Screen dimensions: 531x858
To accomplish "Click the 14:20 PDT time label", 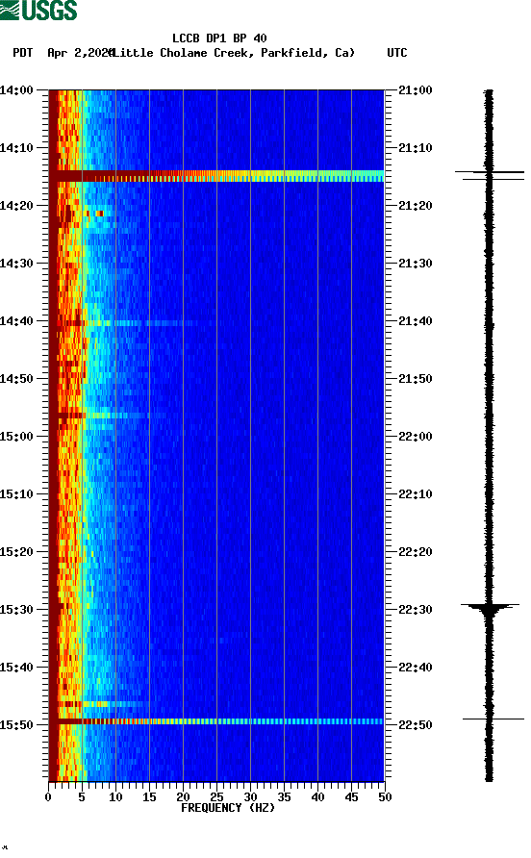I will (x=16, y=206).
